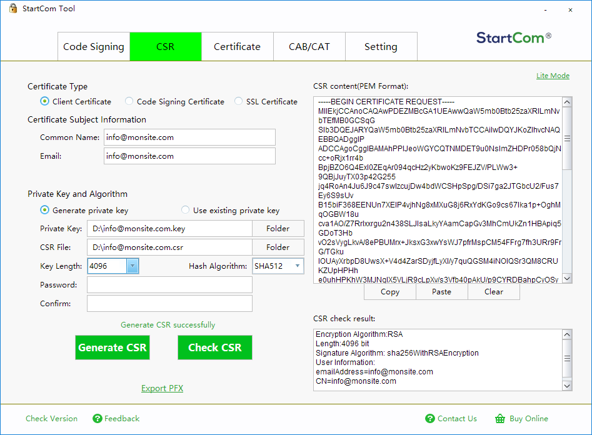Image resolution: width=592 pixels, height=435 pixels.
Task: Browse folder for CSR File
Action: 278,247
